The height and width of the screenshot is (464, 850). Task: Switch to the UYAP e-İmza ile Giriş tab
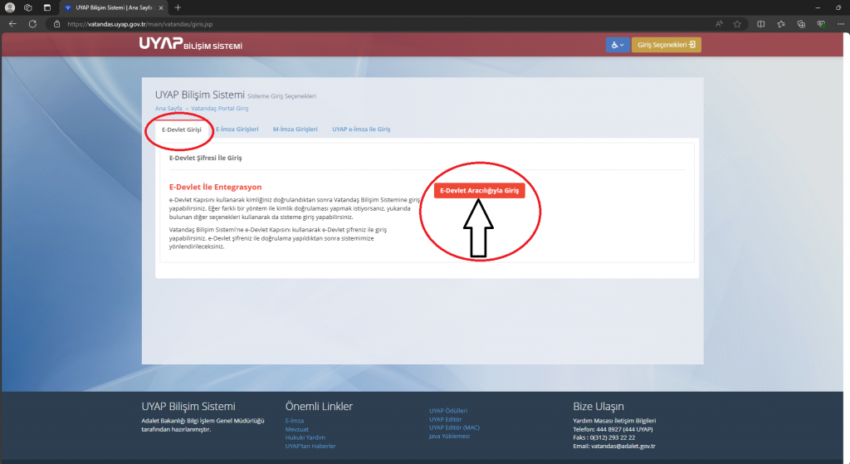coord(361,129)
